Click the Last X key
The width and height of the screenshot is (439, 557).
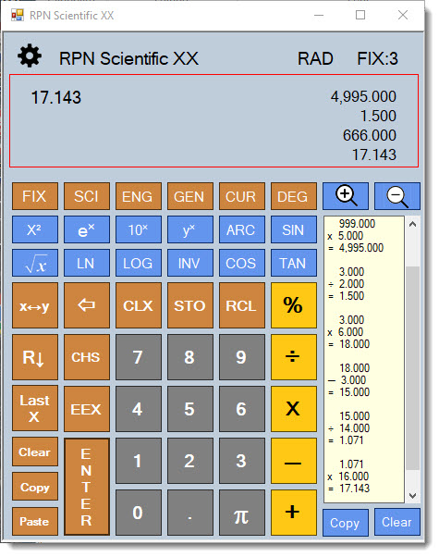pos(35,408)
